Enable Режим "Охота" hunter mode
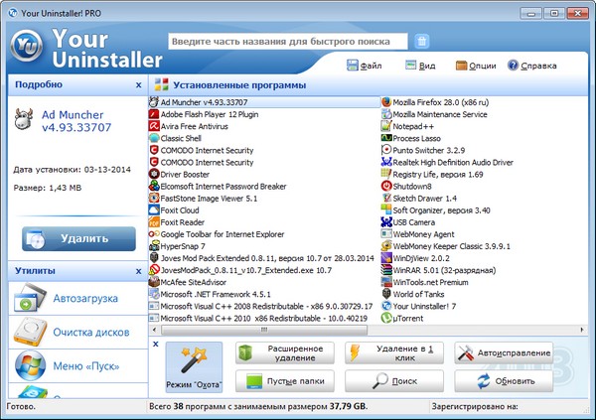 click(x=194, y=365)
